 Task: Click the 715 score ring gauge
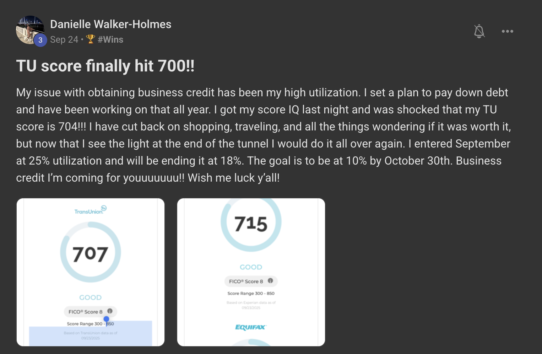click(251, 222)
